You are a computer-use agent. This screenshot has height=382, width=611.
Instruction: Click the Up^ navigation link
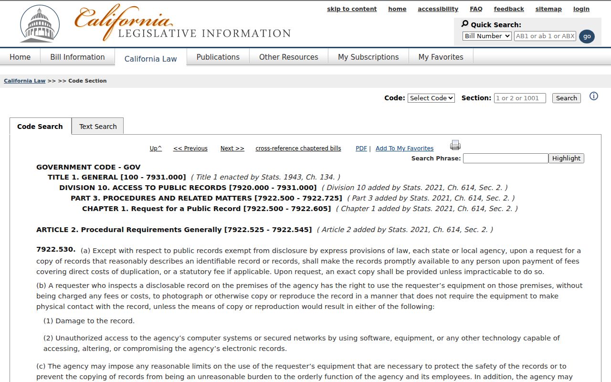coord(156,149)
